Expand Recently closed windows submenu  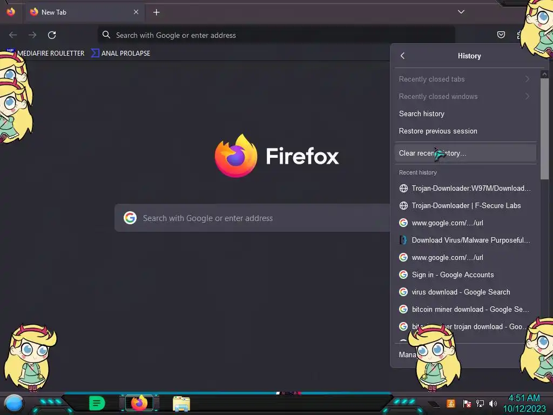[465, 96]
